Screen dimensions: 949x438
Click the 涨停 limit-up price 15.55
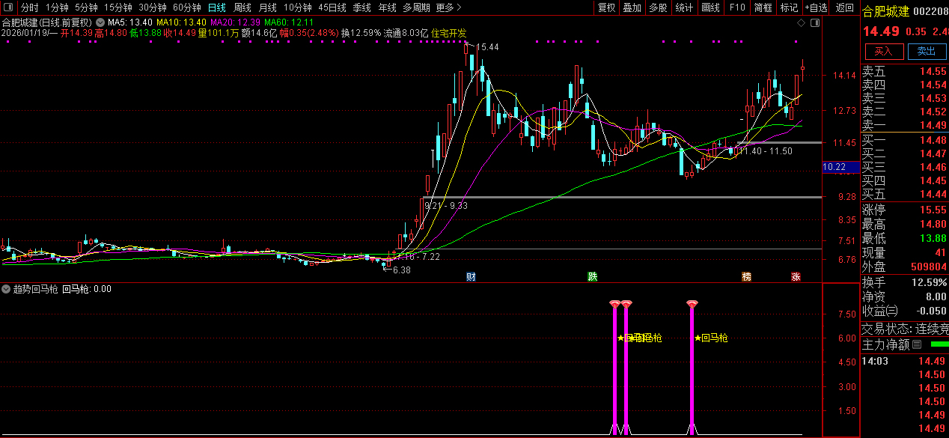(933, 210)
